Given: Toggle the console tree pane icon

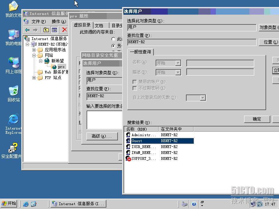Looking at the screenshot, I should [x=54, y=30].
